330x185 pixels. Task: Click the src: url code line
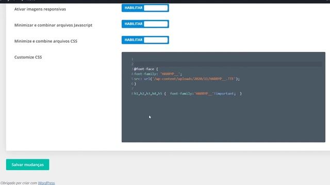click(x=187, y=79)
